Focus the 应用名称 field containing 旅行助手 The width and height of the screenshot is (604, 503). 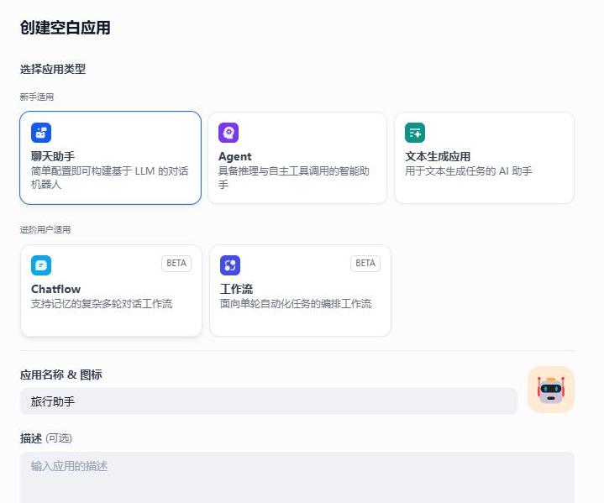click(x=269, y=401)
